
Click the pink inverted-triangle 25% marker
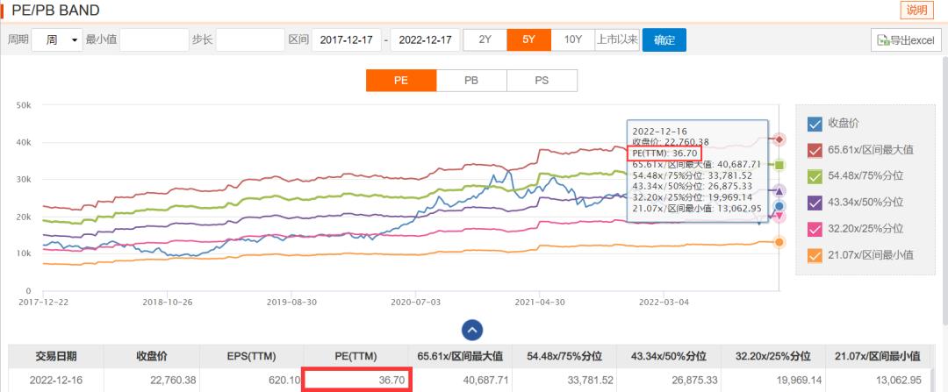point(779,217)
